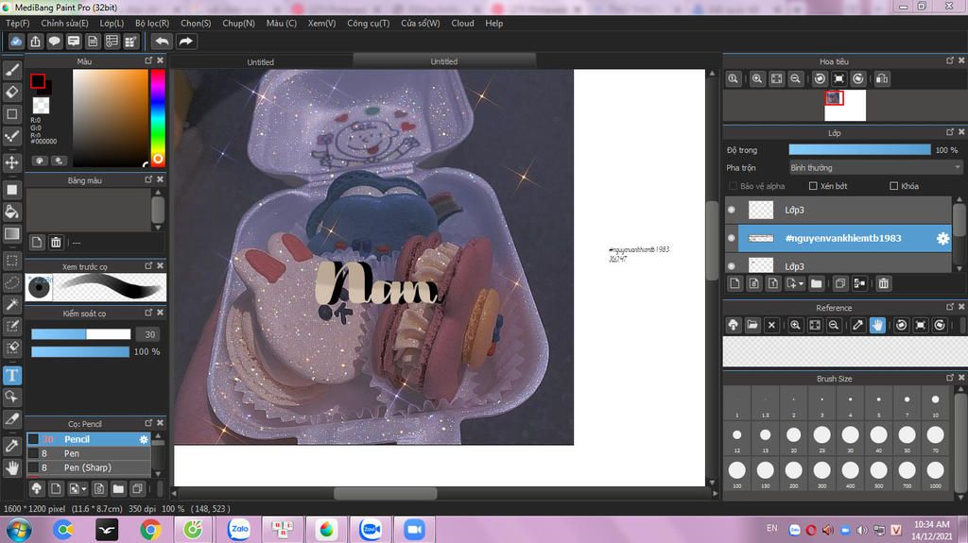This screenshot has height=543, width=968.
Task: Pop out the Brush Size panel
Action: (x=949, y=378)
